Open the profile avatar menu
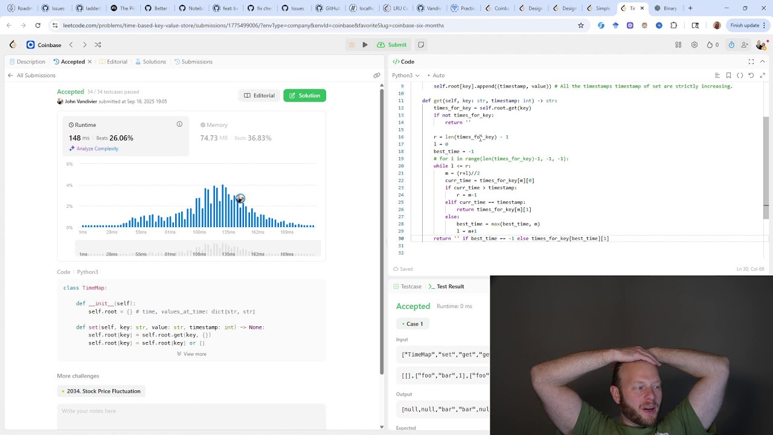This screenshot has height=435, width=773. [x=760, y=45]
